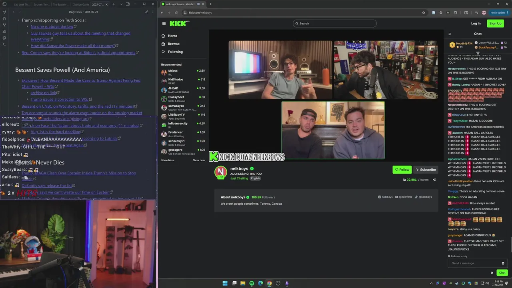Screen dimensions: 512x288
Task: Click Show More under Recommended
Action: point(168,160)
